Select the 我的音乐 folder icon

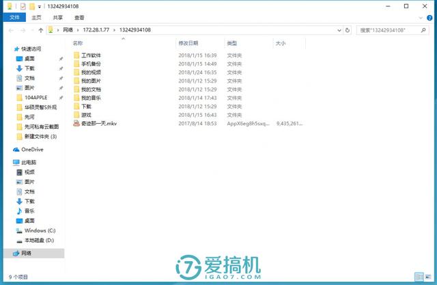tap(76, 98)
